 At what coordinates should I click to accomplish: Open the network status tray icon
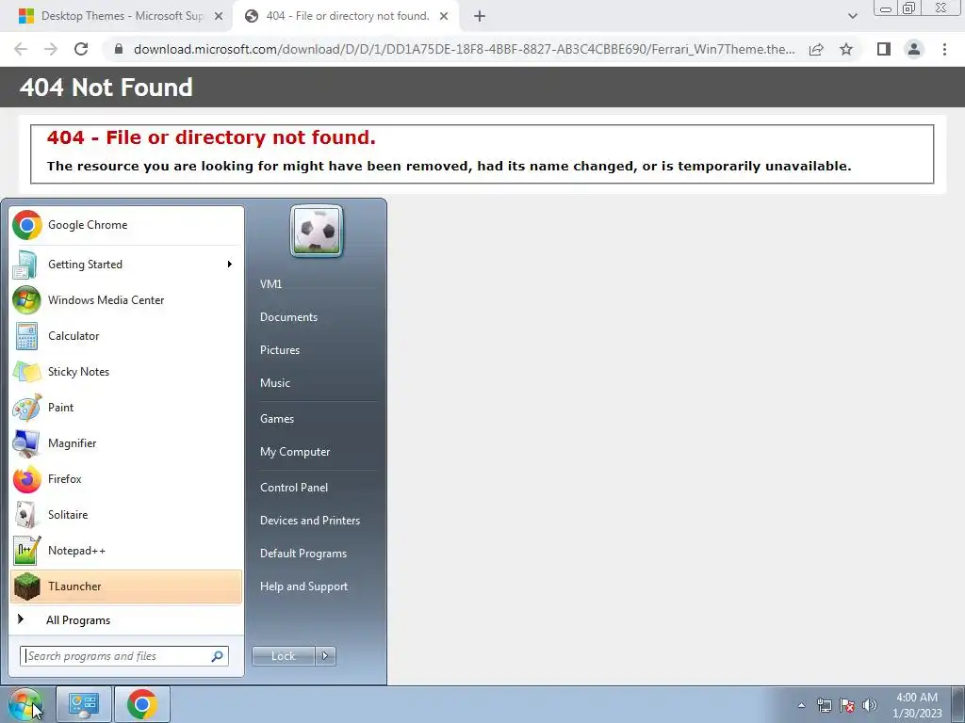pyautogui.click(x=824, y=705)
